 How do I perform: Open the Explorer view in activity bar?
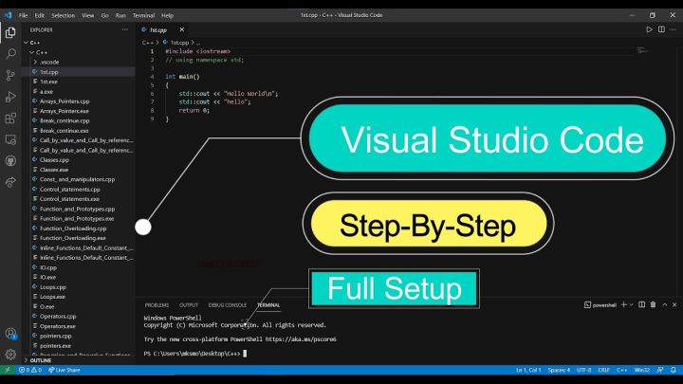[10, 32]
